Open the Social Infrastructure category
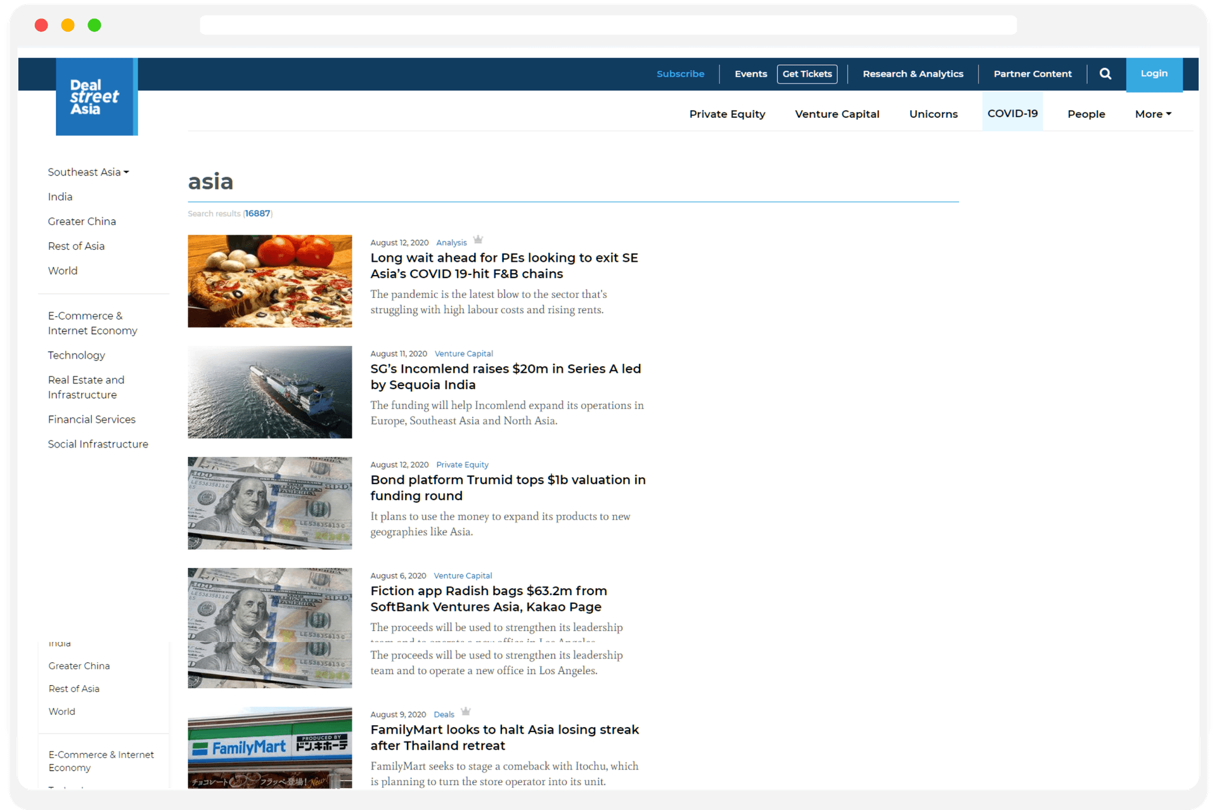Viewport: 1217px width, 810px height. tap(98, 444)
